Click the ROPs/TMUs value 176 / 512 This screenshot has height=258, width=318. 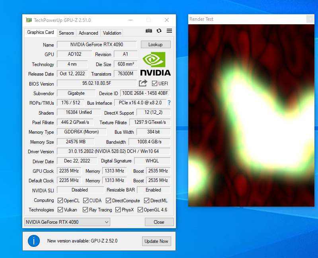point(70,103)
